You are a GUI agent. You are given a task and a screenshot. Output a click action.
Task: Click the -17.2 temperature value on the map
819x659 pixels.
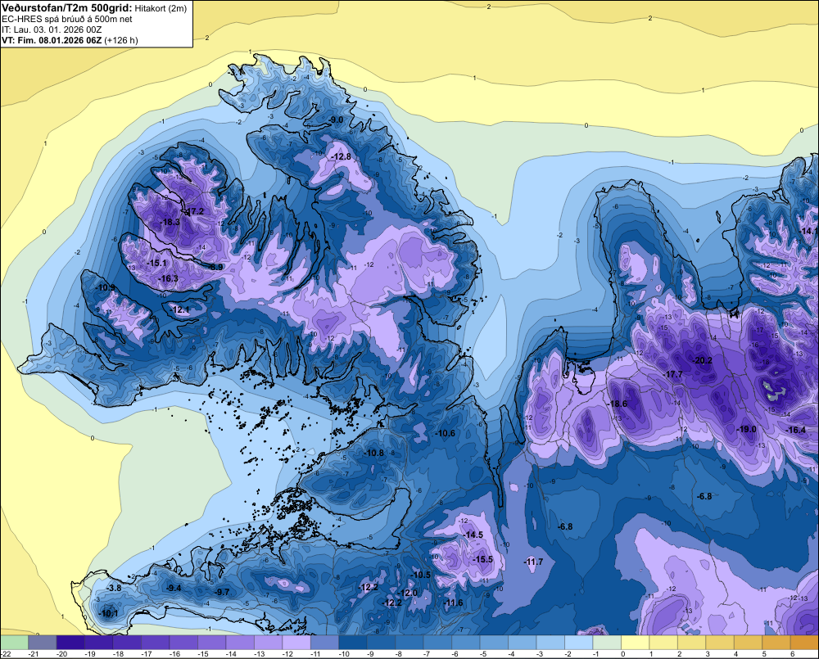click(x=194, y=211)
